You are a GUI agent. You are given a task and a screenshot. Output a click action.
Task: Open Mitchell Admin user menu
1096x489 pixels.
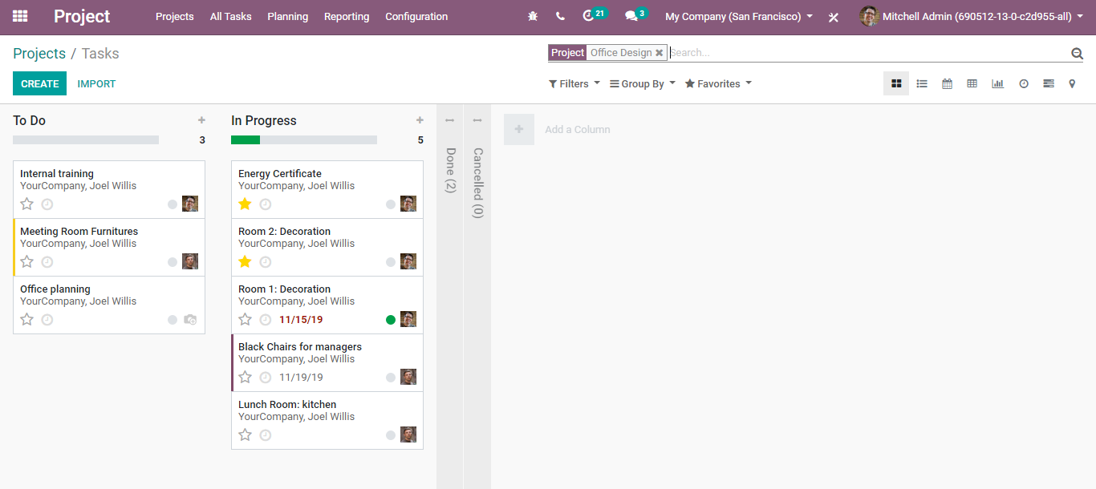point(971,16)
